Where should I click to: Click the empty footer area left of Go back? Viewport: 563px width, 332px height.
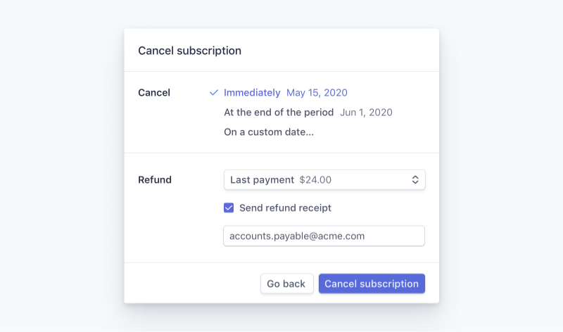pos(190,284)
